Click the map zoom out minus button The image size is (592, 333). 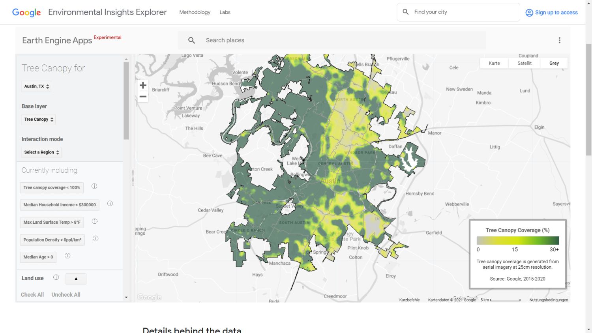pos(143,97)
